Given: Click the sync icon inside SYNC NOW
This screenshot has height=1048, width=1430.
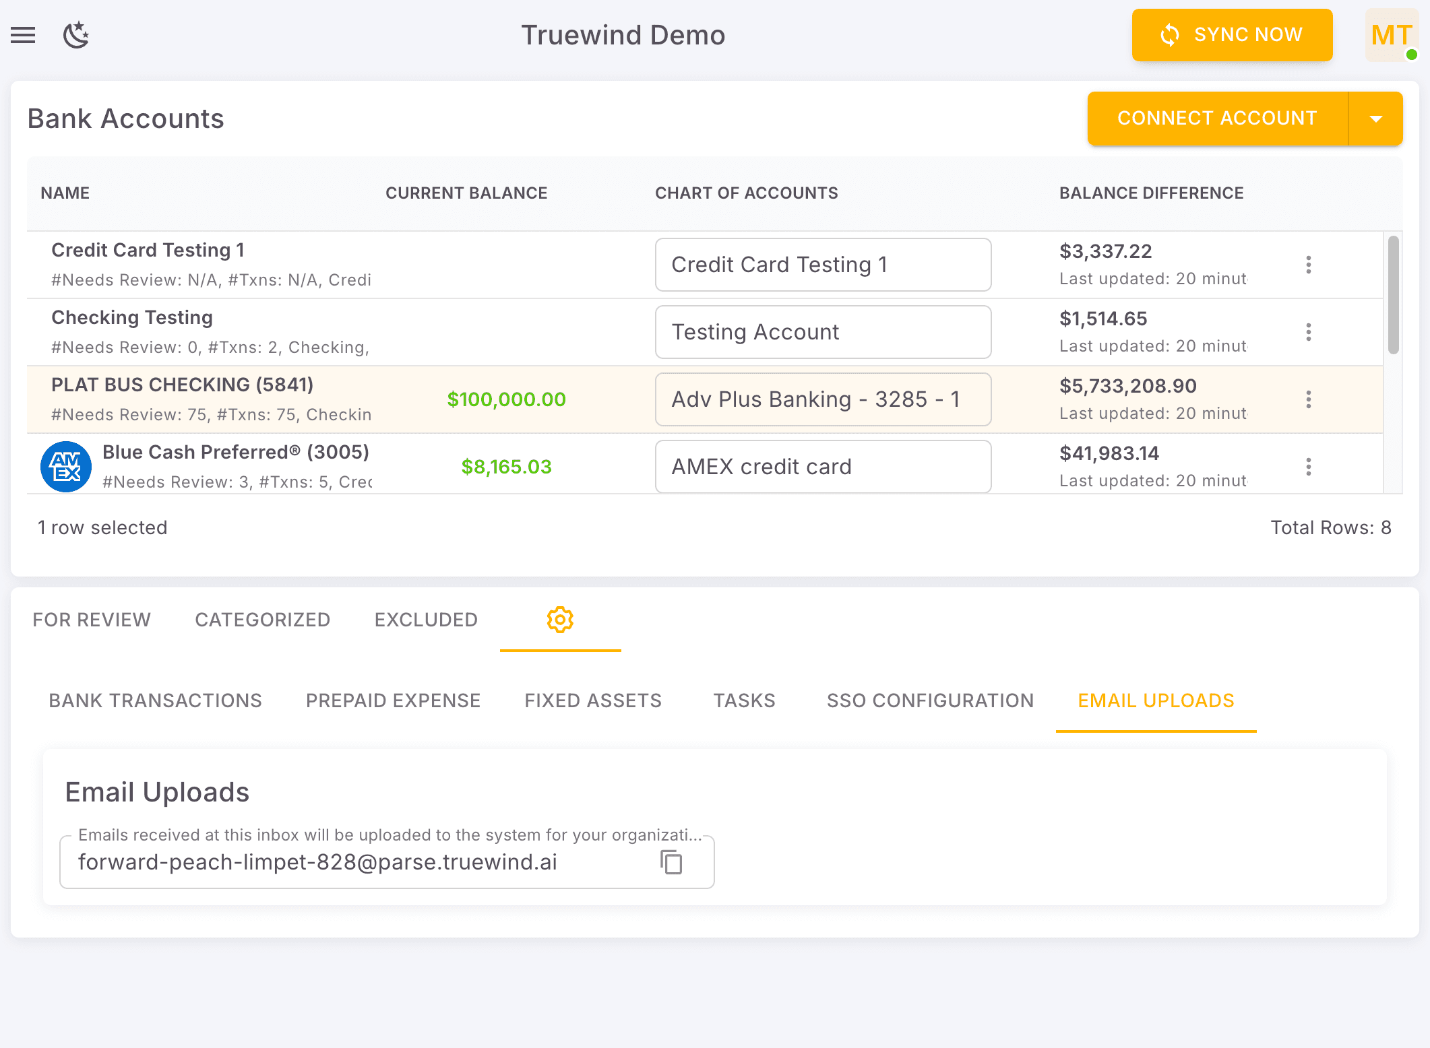Looking at the screenshot, I should click(x=1171, y=35).
